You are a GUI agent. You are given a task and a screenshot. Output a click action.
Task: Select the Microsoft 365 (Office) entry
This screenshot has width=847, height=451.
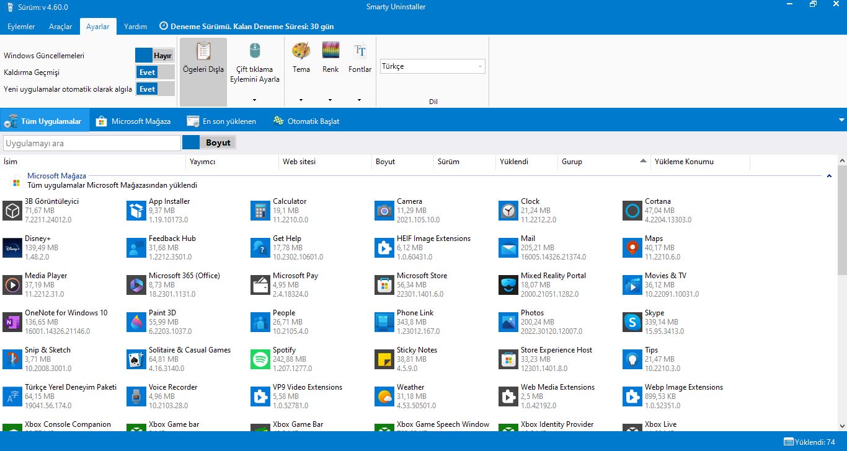[186, 285]
